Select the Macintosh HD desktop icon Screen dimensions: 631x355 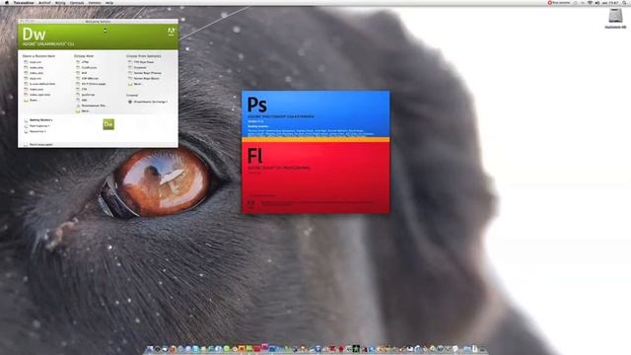pyautogui.click(x=615, y=19)
